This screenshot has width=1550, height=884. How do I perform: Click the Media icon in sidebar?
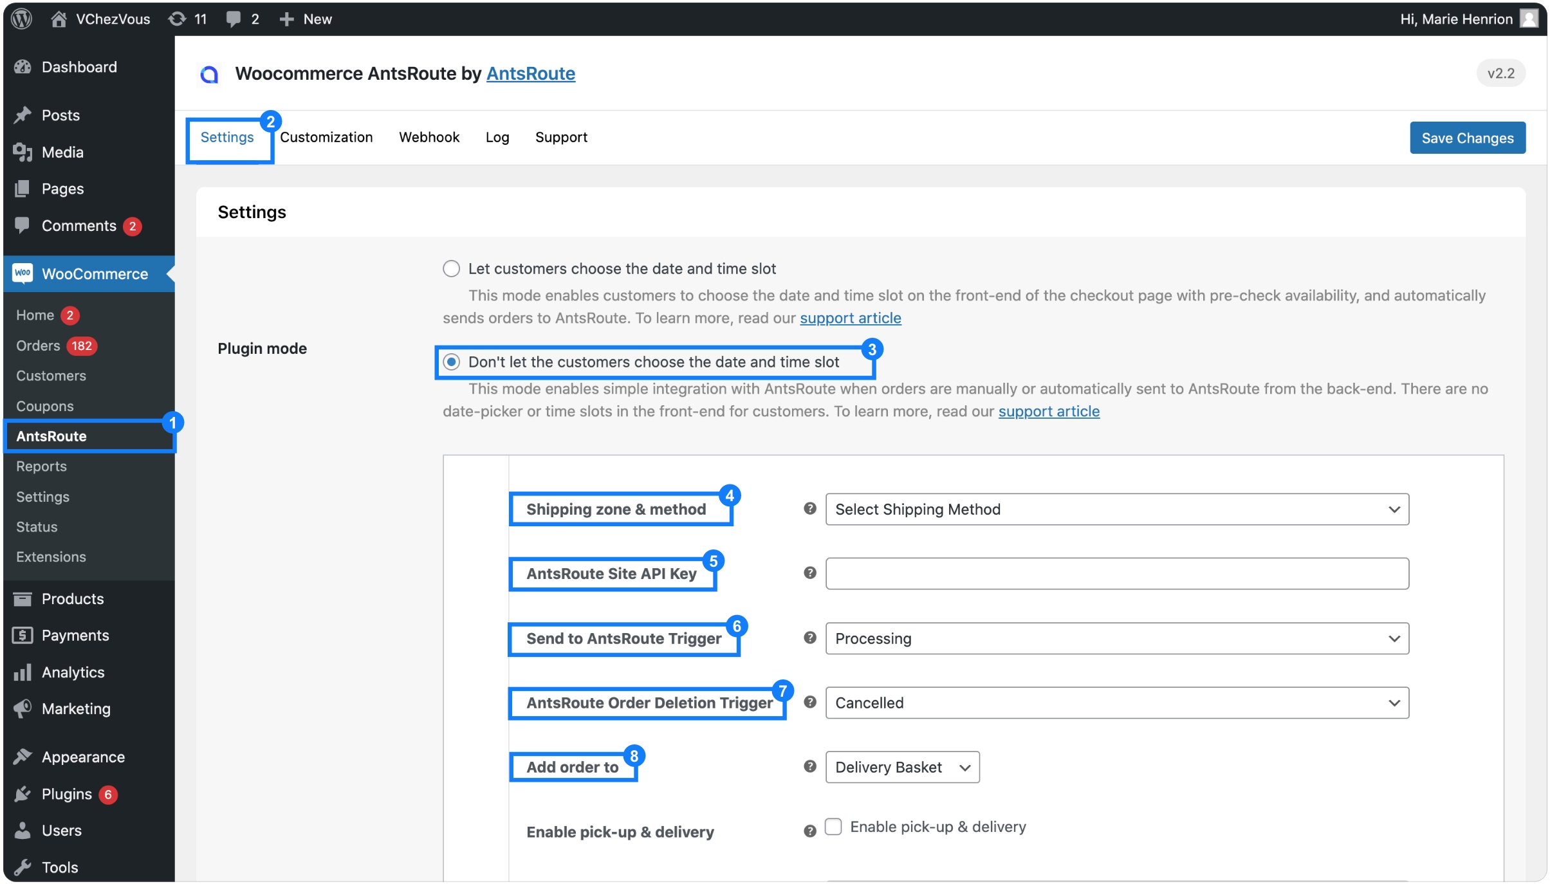[23, 152]
